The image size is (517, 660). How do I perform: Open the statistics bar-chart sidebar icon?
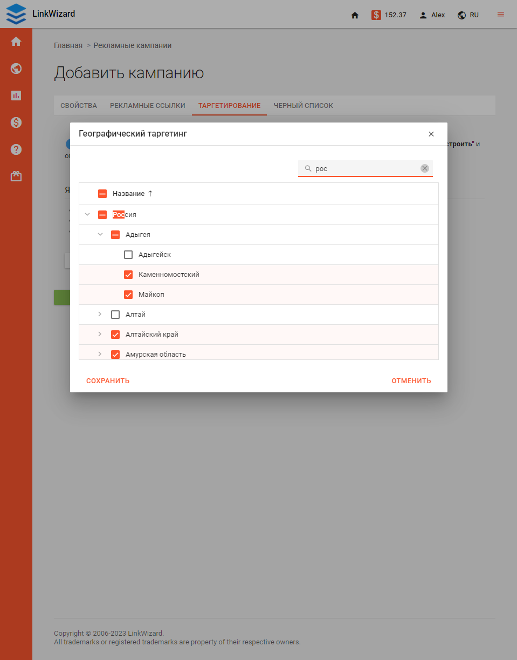coord(16,96)
